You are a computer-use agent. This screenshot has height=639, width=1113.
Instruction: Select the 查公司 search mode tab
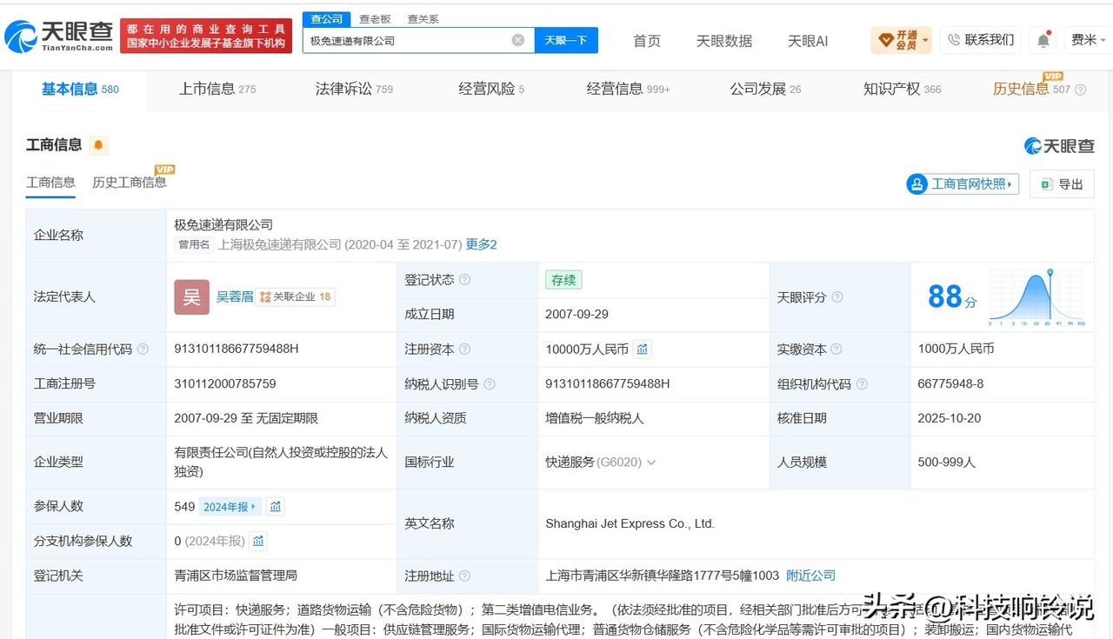(x=327, y=19)
